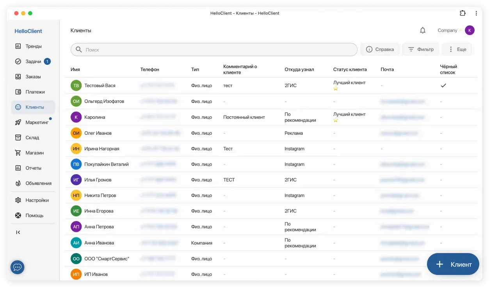The image size is (491, 289).
Task: Open the browser three-dot menu
Action: tap(476, 13)
